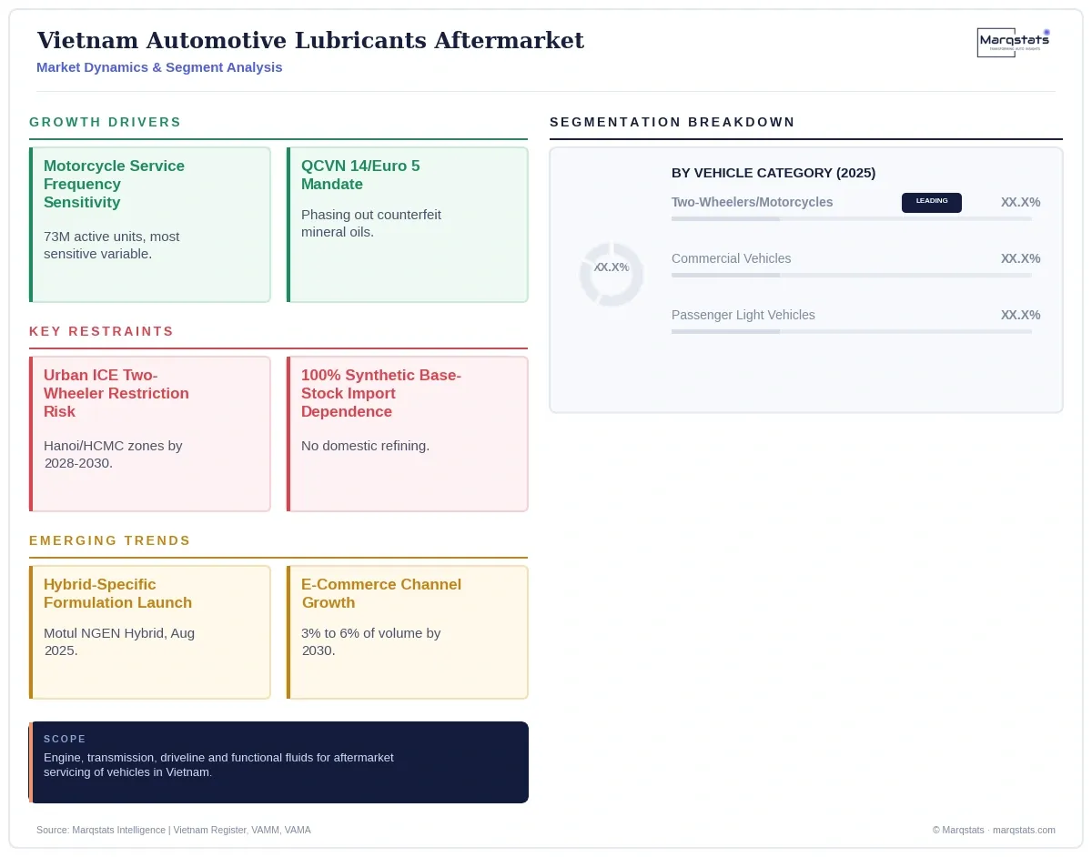Screen dimensions: 1092x857
Task: Click 'No domestic refining.' text
Action: coord(365,446)
